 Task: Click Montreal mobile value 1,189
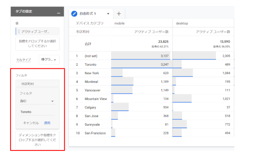165,81
